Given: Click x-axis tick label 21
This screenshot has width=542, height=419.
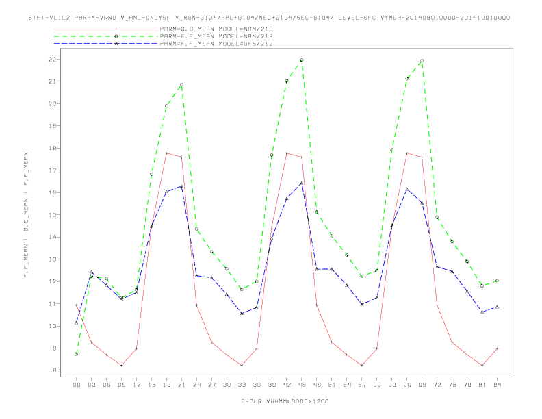Looking at the screenshot, I should point(181,385).
